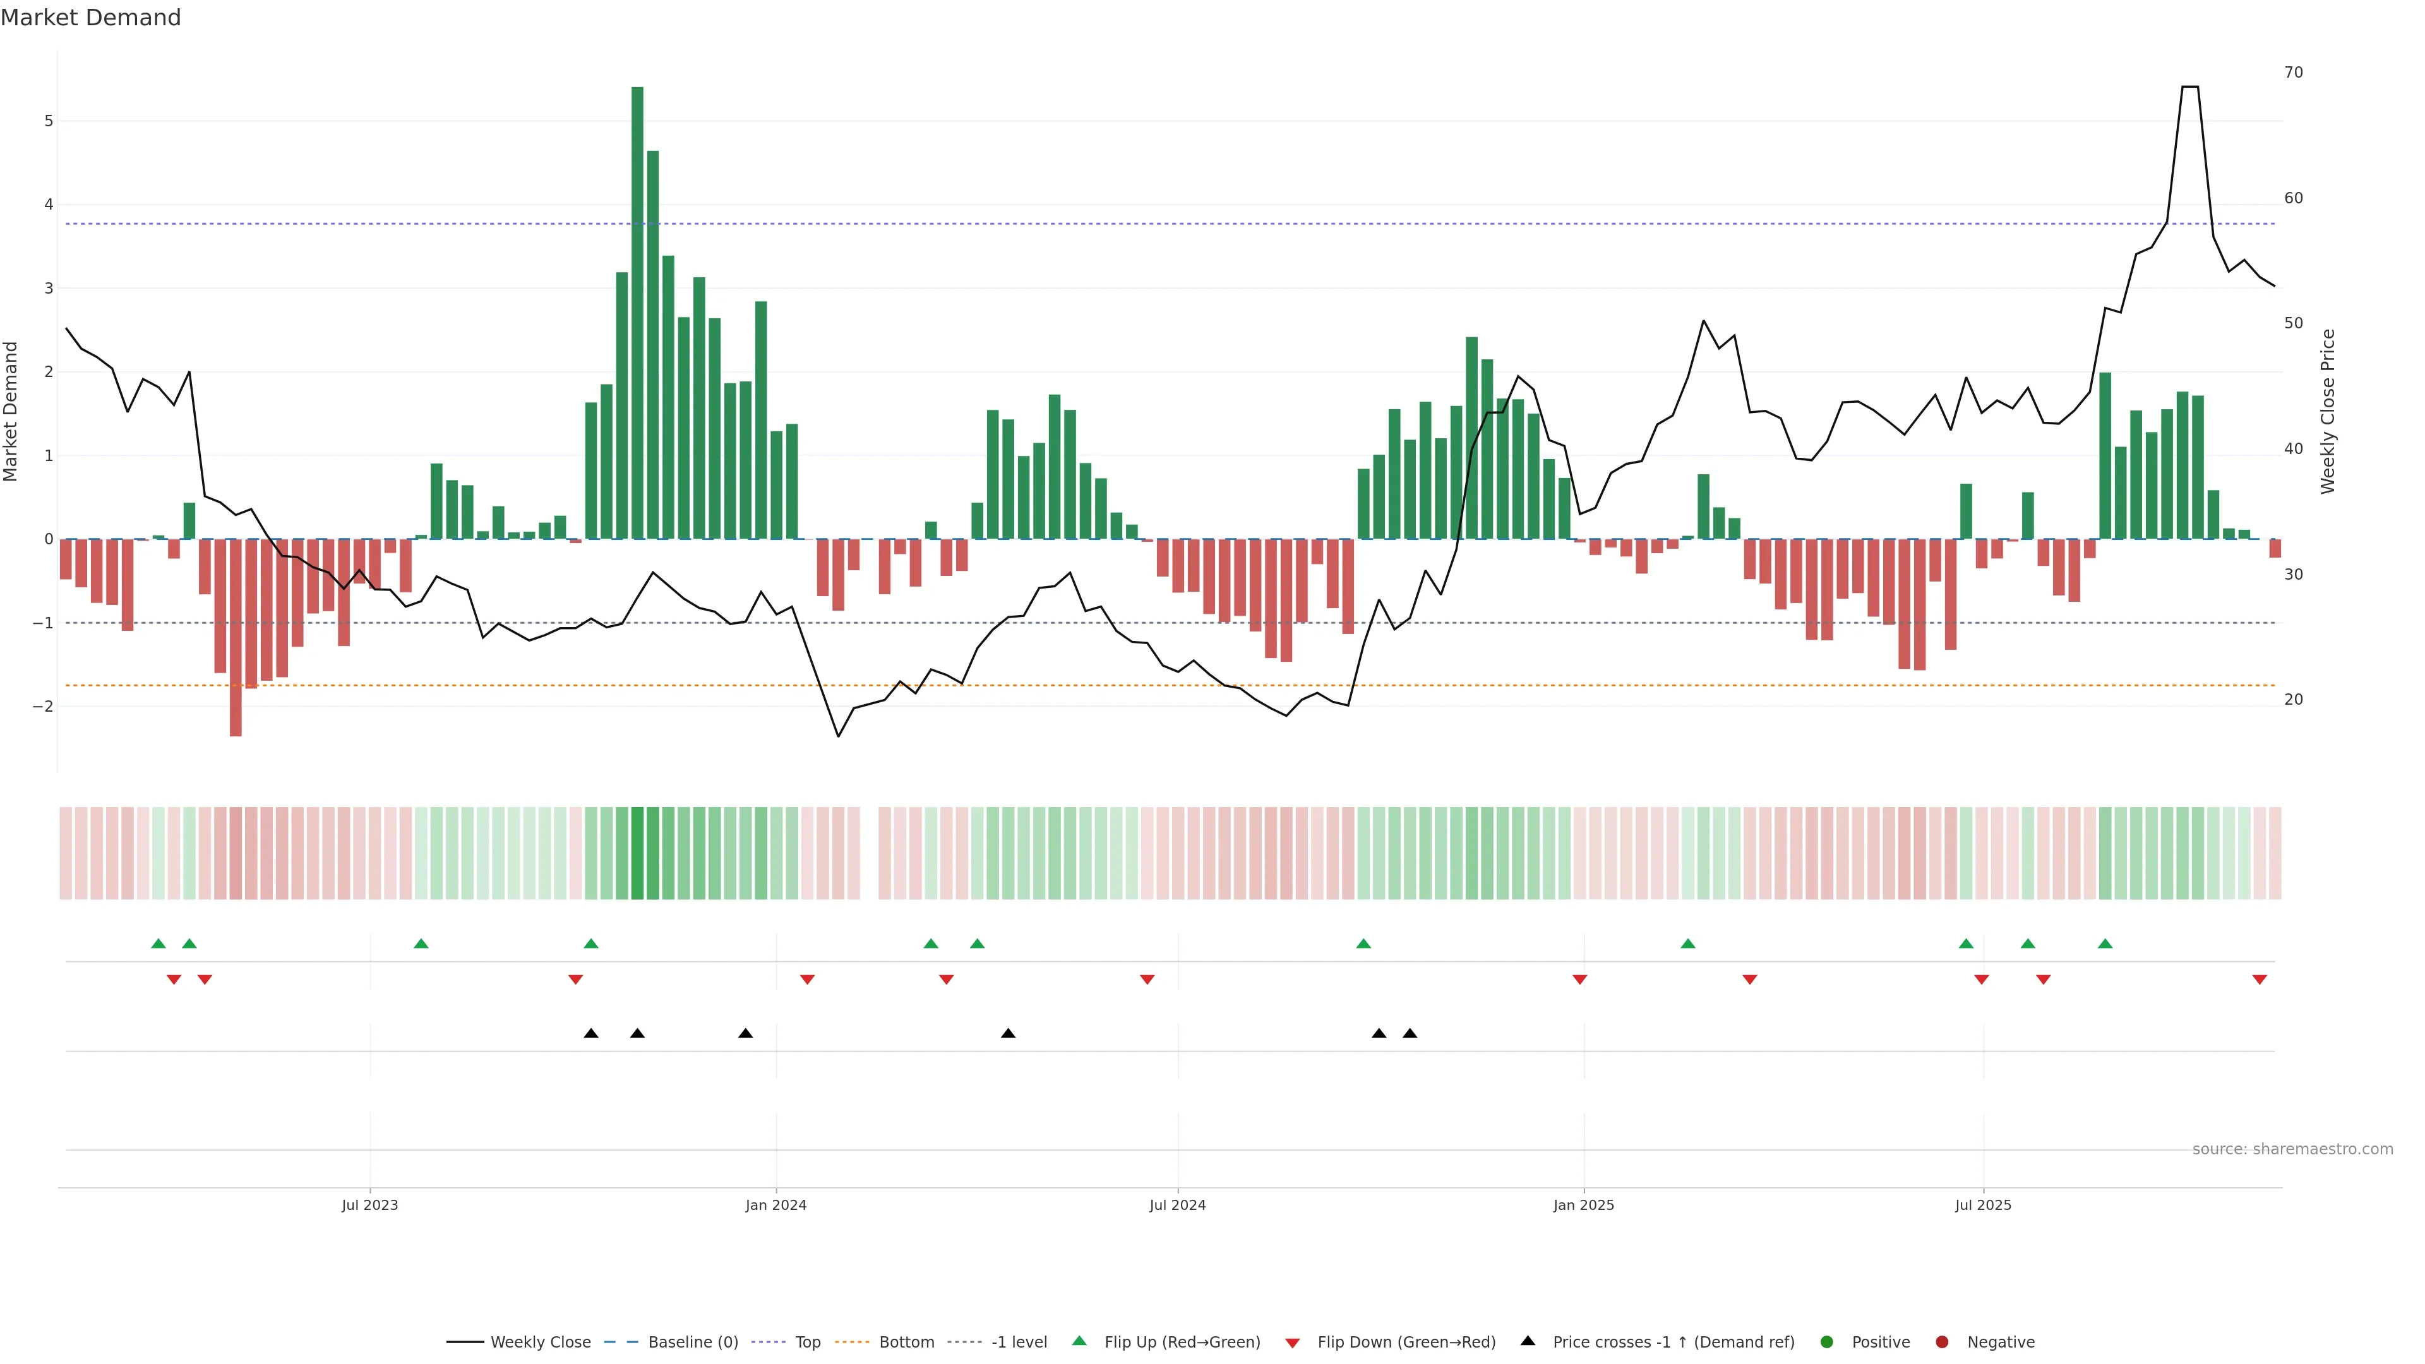Click the last red flip-down marker
This screenshot has width=2425, height=1364.
coord(2260,980)
